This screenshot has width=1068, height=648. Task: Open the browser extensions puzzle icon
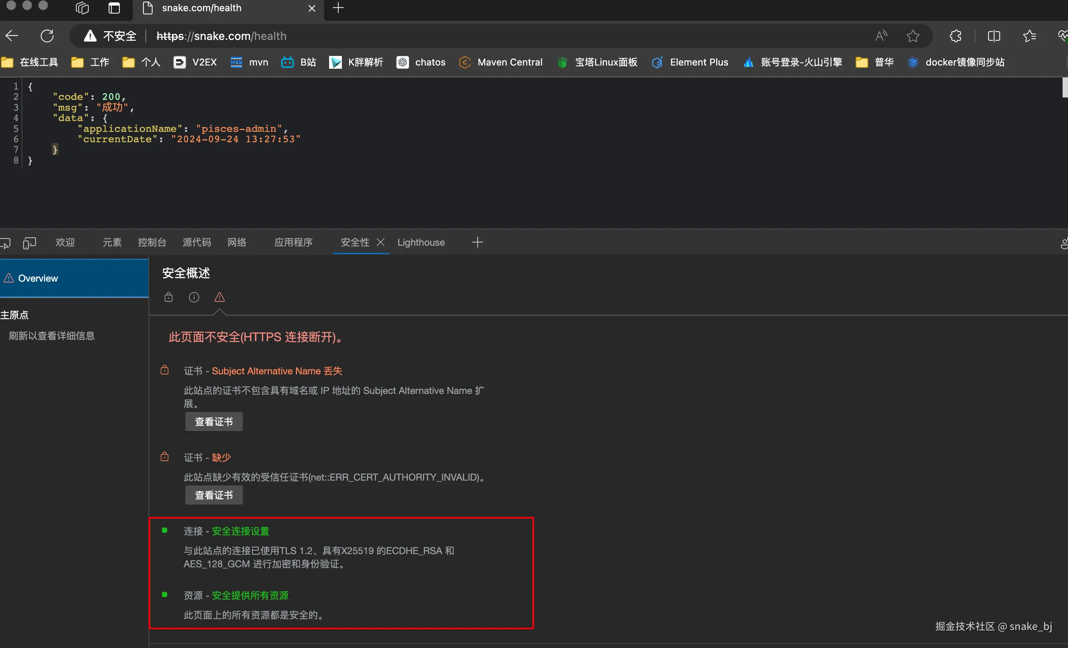955,36
